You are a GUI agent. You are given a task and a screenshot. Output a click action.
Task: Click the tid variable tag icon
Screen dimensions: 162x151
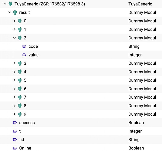click(x=15, y=140)
